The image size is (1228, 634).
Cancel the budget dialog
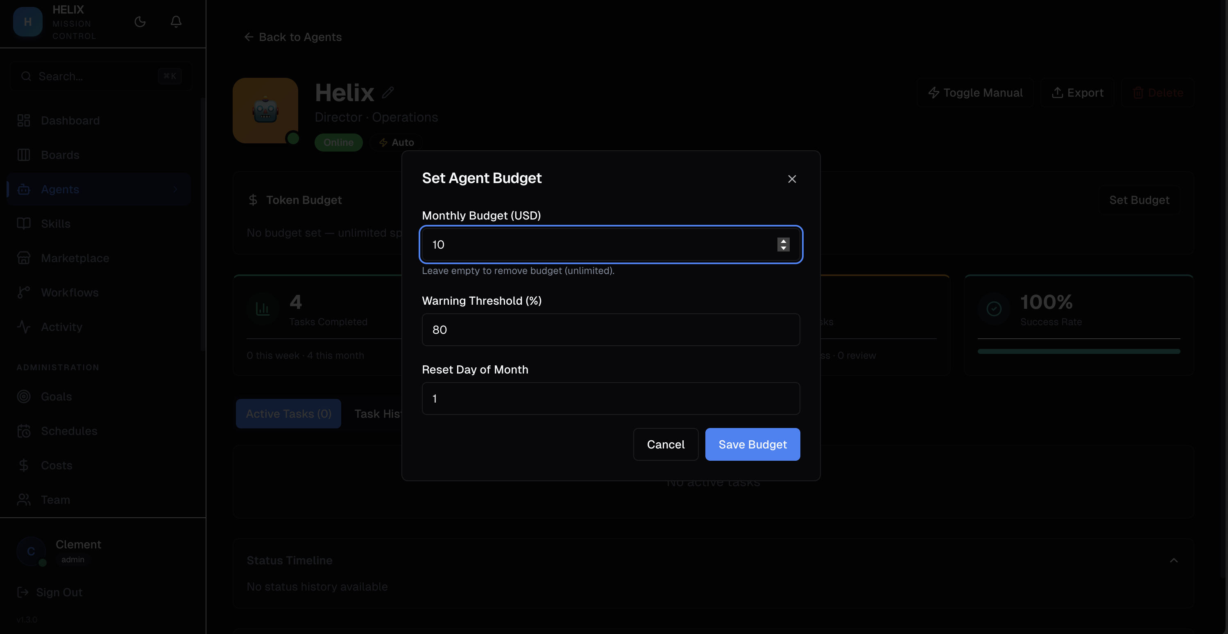(666, 444)
